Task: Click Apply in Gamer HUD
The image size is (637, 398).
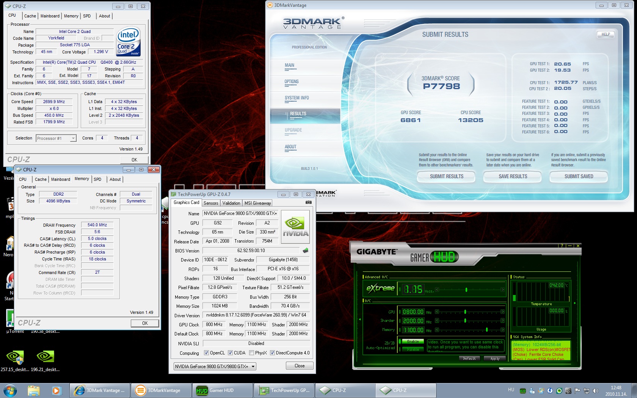Action: click(495, 359)
